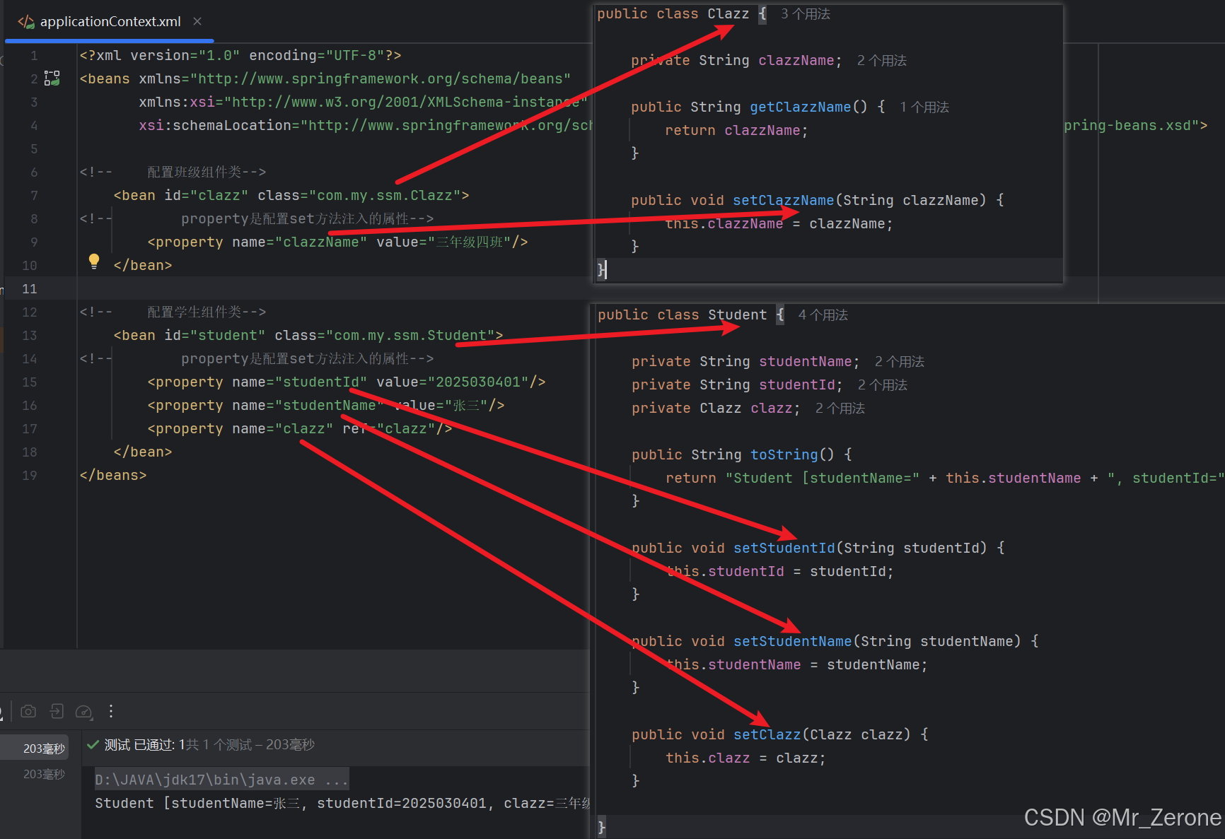The image size is (1225, 839).
Task: Click line number 11 in the gutter
Action: [x=29, y=288]
